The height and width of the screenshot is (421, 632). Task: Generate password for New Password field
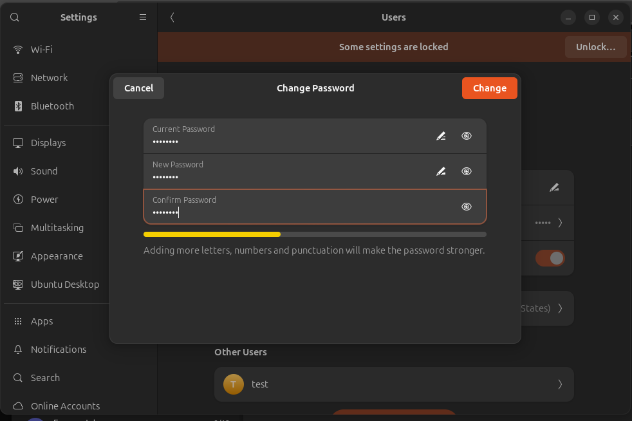[x=441, y=171]
